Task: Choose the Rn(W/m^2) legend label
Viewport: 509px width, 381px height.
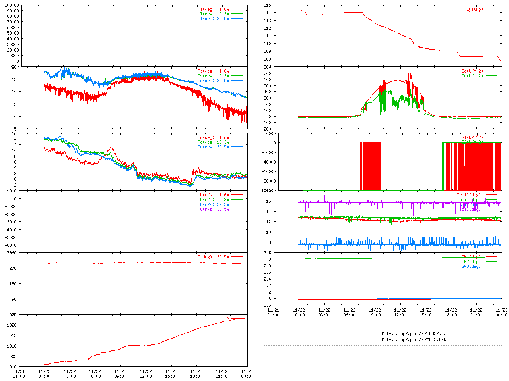Action: pyautogui.click(x=472, y=76)
